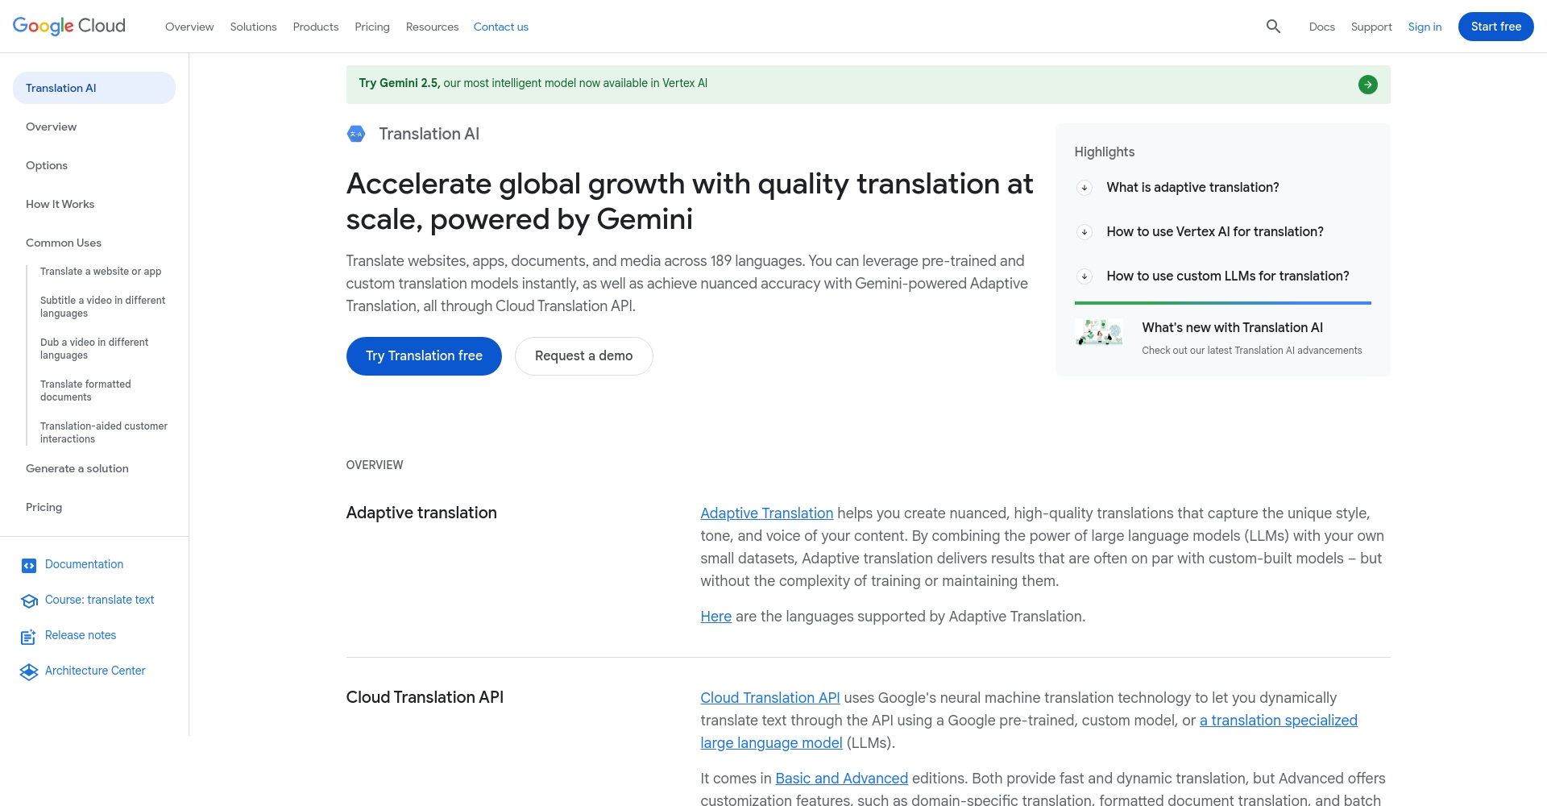Open the Solutions menu in top navigation
The image size is (1547, 806).
click(253, 27)
